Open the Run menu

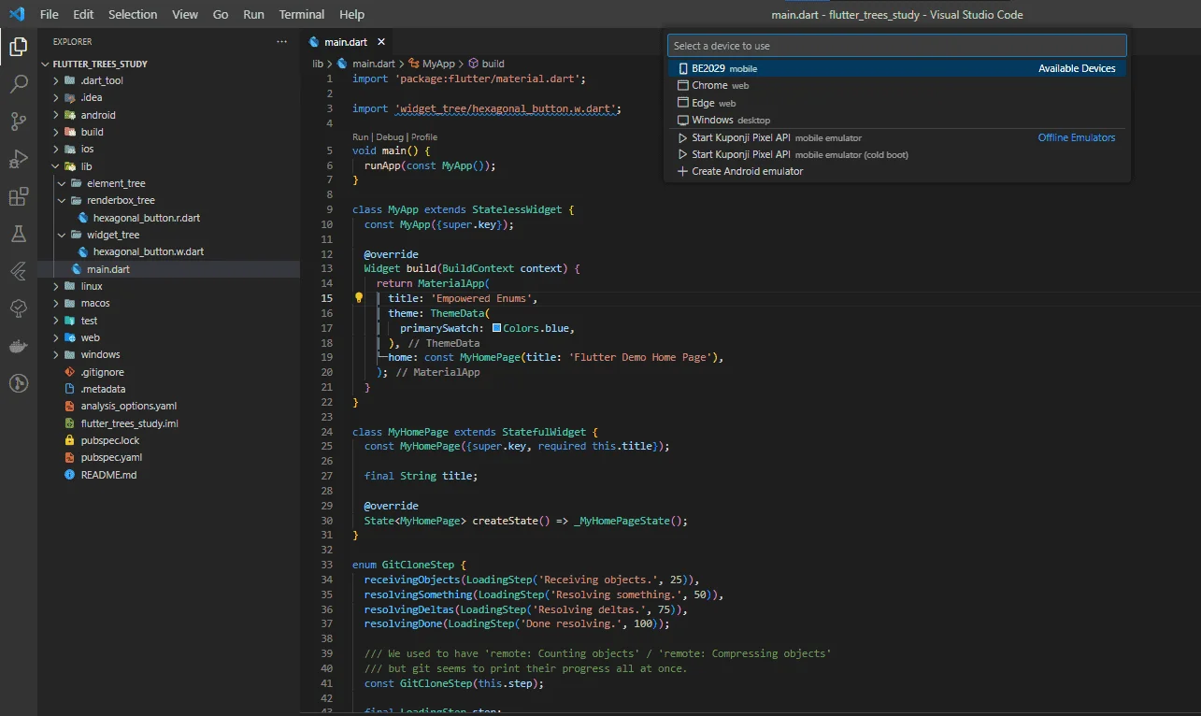(x=253, y=14)
